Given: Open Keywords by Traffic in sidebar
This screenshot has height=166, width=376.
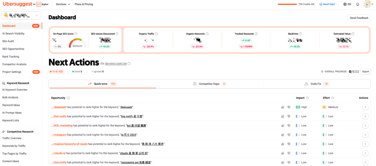Looking at the screenshot, I should coord(14,146).
